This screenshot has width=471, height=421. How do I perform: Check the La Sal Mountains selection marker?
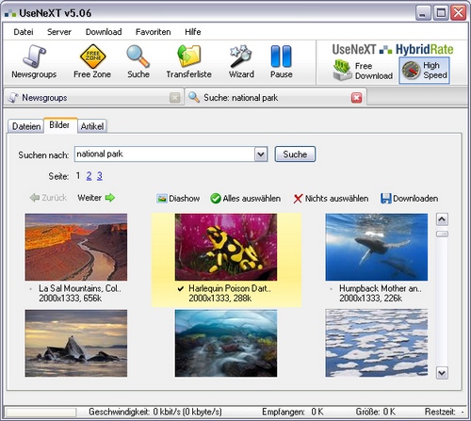[x=30, y=289]
